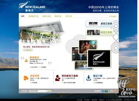The height and width of the screenshot is (101, 139).
Task: Click the 精品下载 downloads heading
Action: pos(98,76)
